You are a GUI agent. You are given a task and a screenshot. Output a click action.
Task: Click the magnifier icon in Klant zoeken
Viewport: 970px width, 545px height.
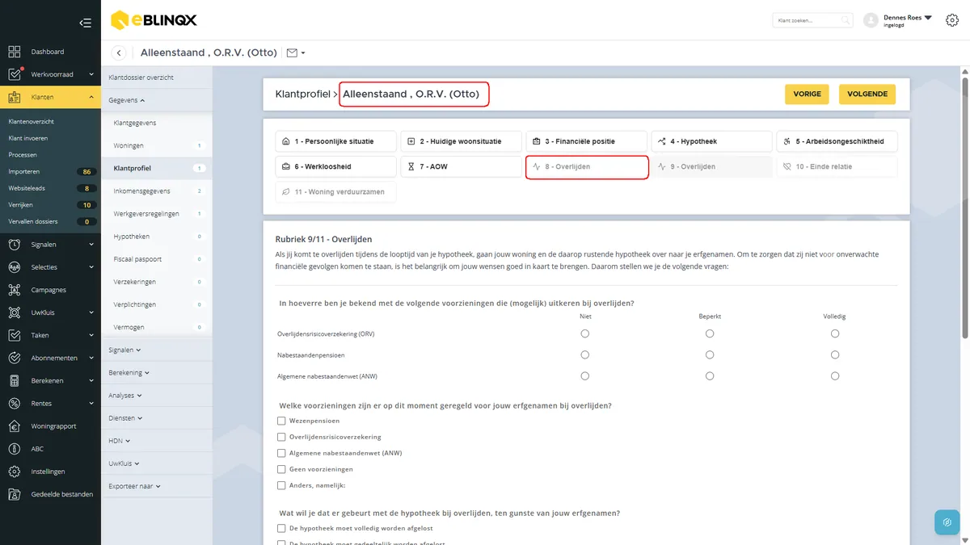point(846,20)
